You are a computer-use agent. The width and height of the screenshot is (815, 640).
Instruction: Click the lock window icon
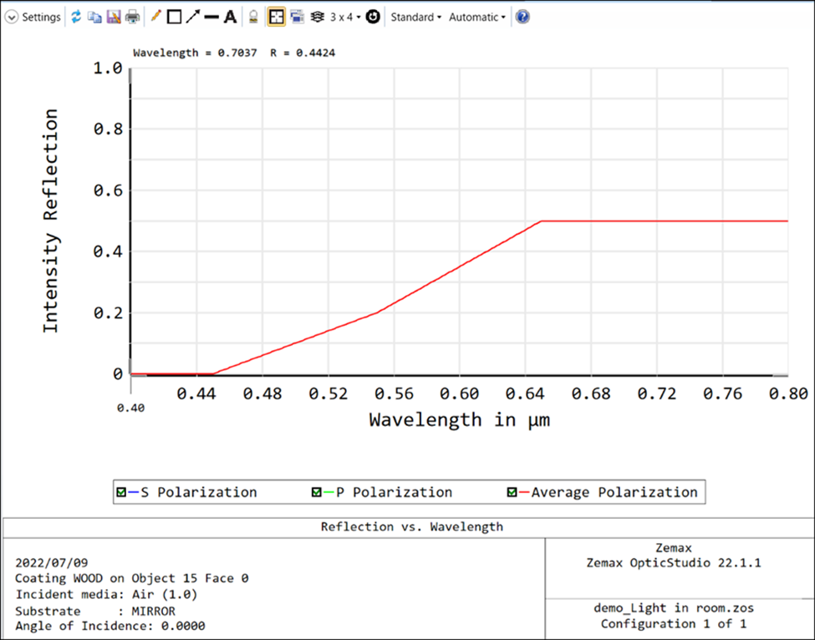point(253,17)
